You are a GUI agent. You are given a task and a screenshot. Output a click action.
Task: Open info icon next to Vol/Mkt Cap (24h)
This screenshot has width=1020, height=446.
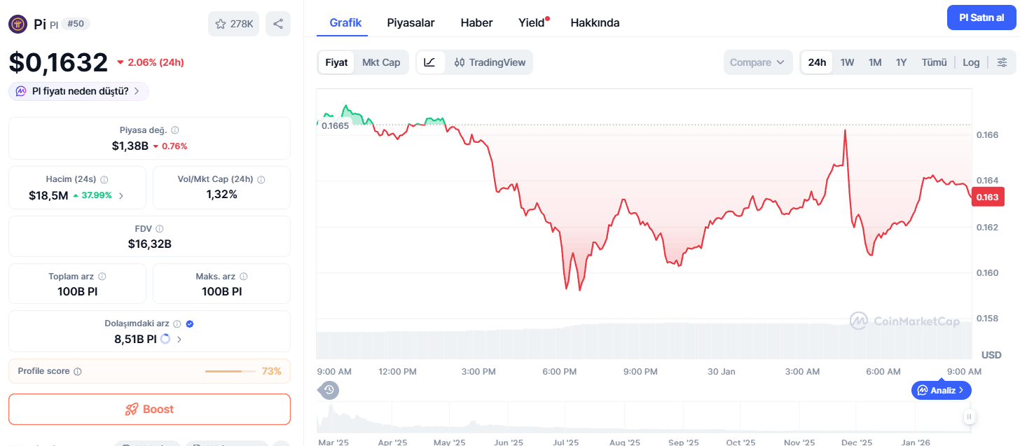(x=261, y=179)
